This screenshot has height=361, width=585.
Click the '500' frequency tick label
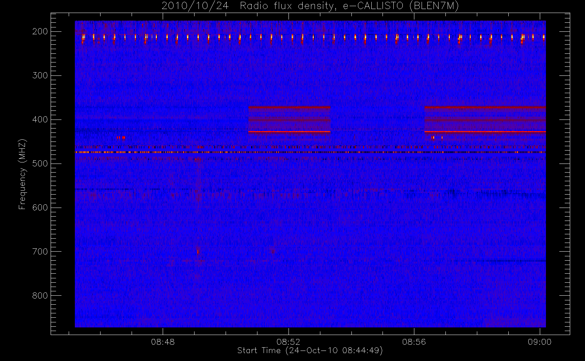tap(40, 164)
